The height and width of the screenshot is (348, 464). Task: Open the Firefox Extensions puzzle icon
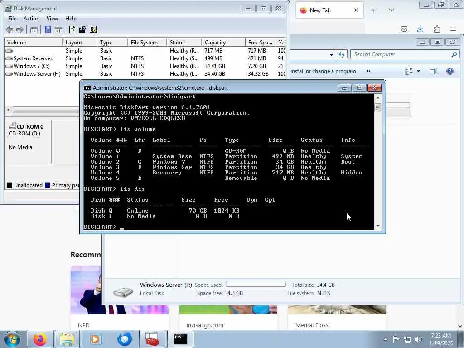tap(437, 29)
